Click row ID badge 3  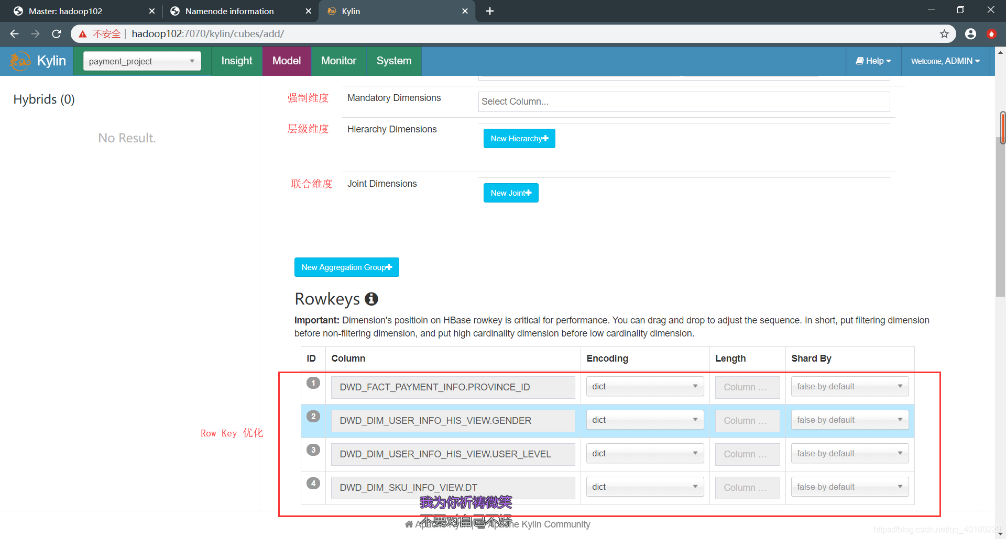[313, 450]
